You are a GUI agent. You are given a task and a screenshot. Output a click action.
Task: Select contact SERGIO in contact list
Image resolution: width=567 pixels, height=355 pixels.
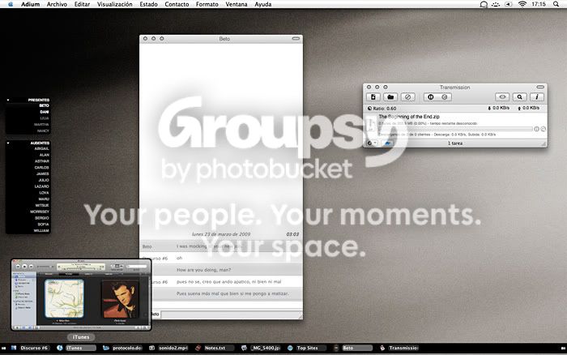pyautogui.click(x=42, y=218)
